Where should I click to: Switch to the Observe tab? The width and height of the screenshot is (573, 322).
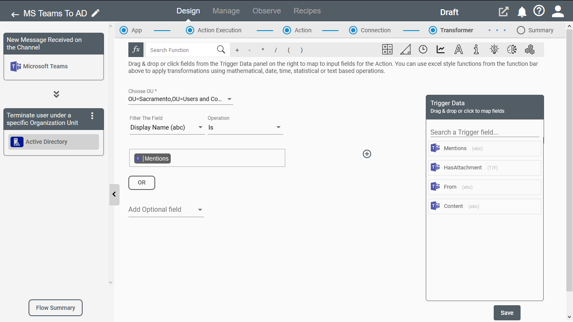click(267, 11)
